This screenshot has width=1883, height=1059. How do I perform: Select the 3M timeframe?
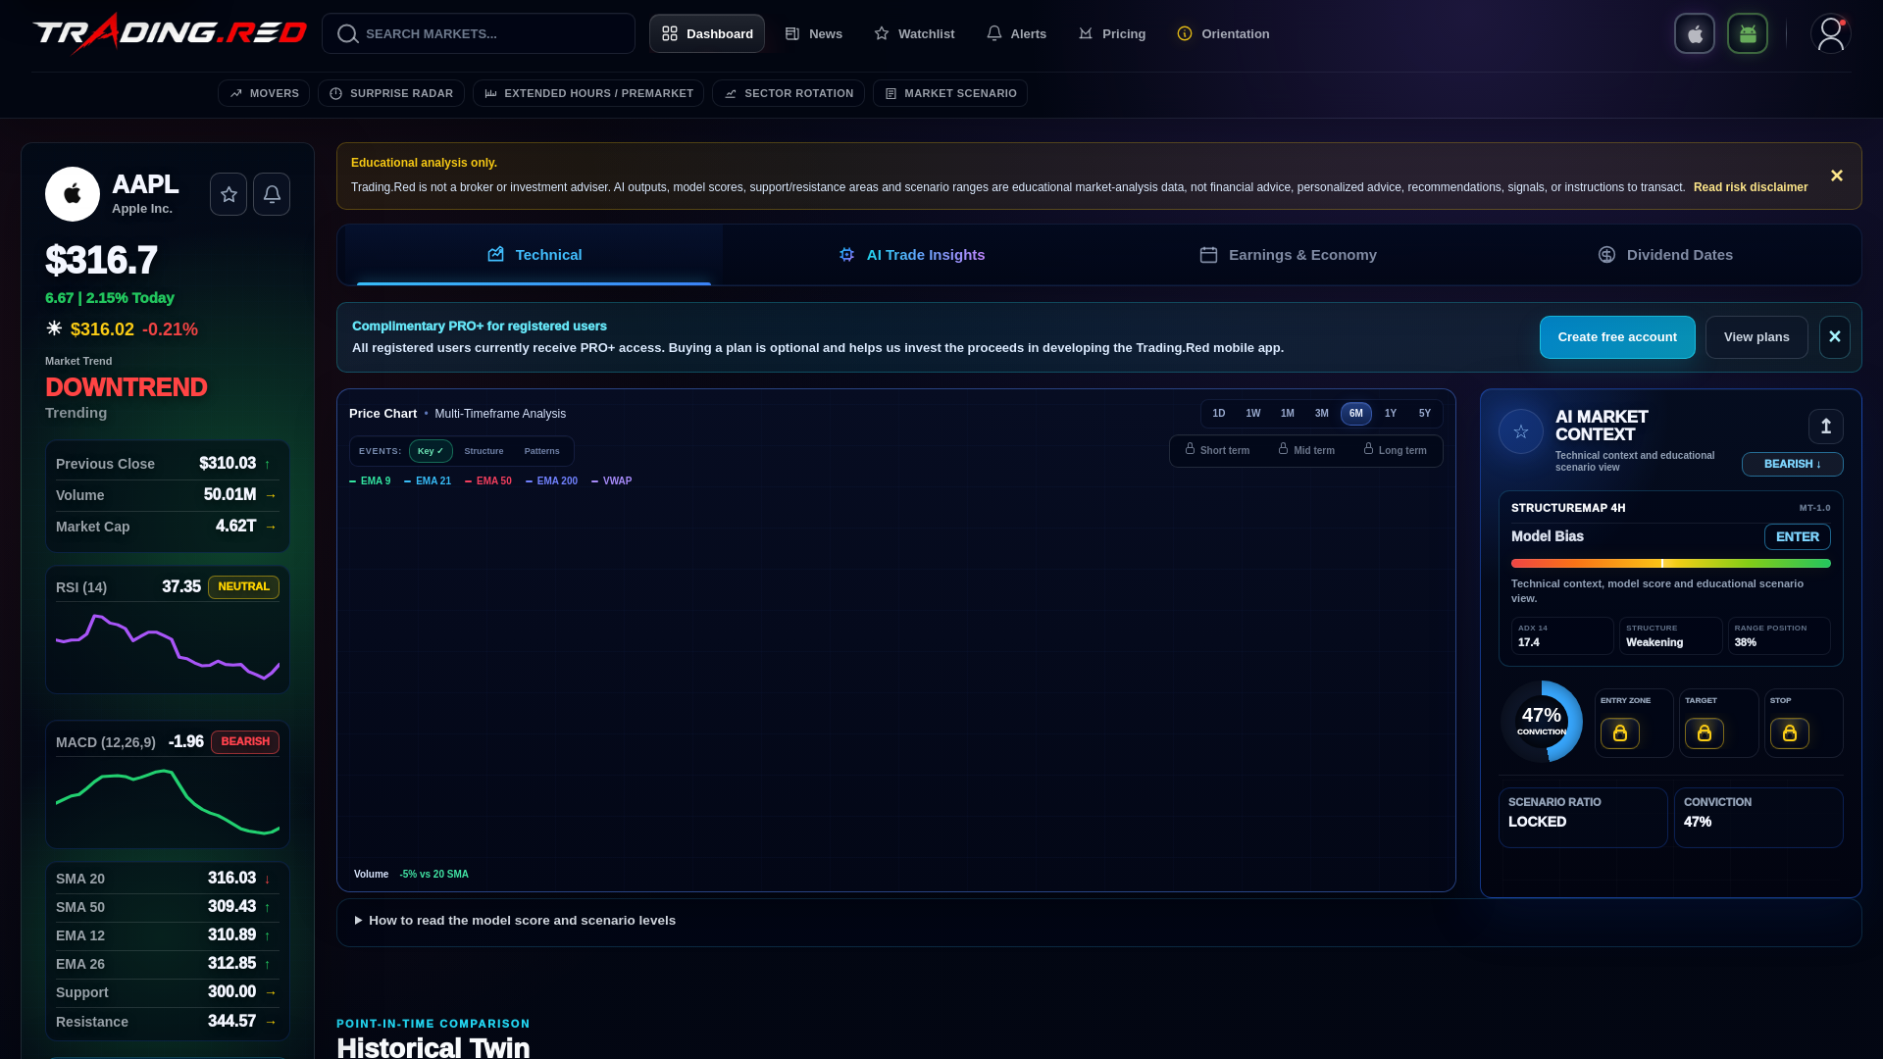pyautogui.click(x=1322, y=414)
